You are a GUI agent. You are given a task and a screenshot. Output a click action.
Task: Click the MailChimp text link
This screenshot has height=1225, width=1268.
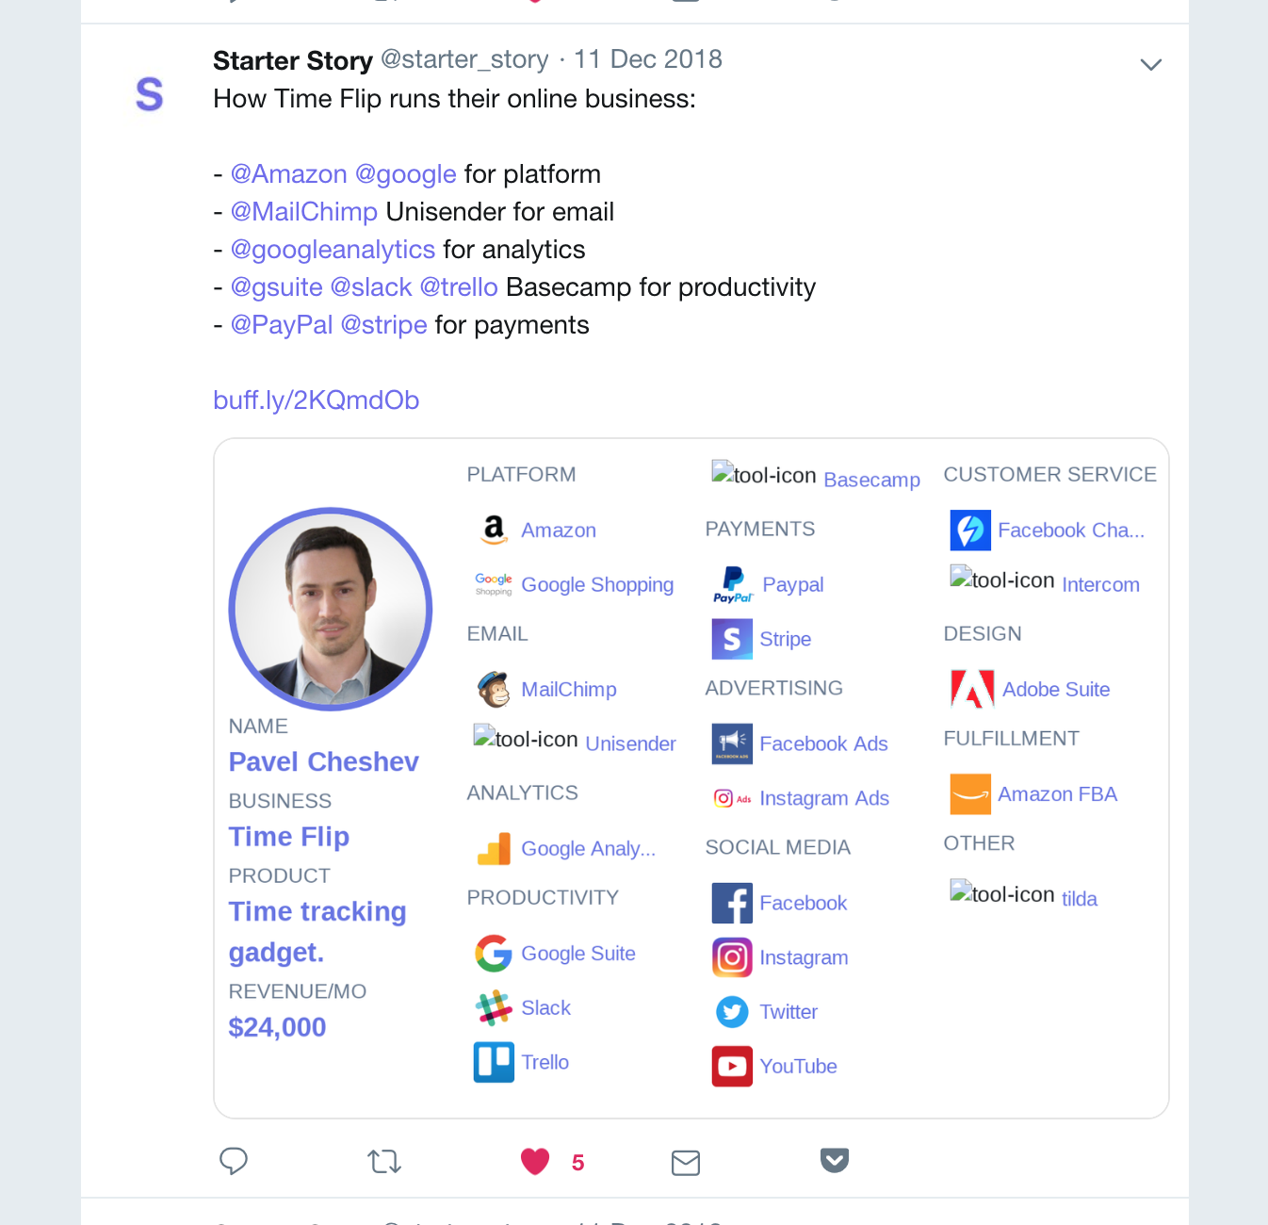click(x=569, y=689)
